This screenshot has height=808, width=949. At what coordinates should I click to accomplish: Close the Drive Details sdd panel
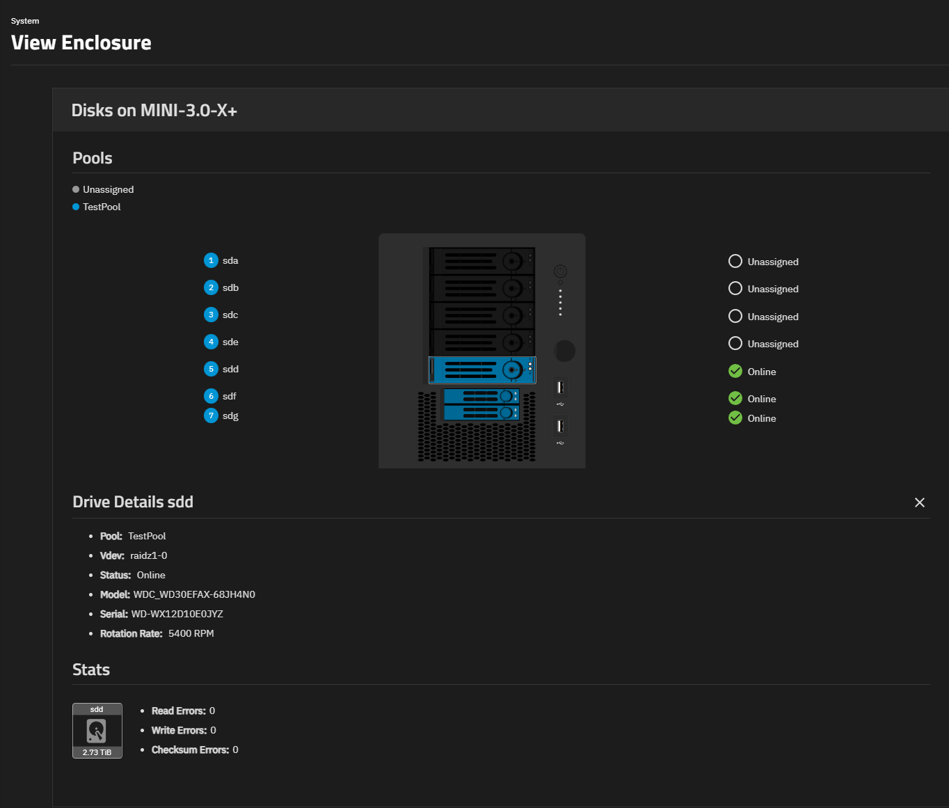[919, 502]
